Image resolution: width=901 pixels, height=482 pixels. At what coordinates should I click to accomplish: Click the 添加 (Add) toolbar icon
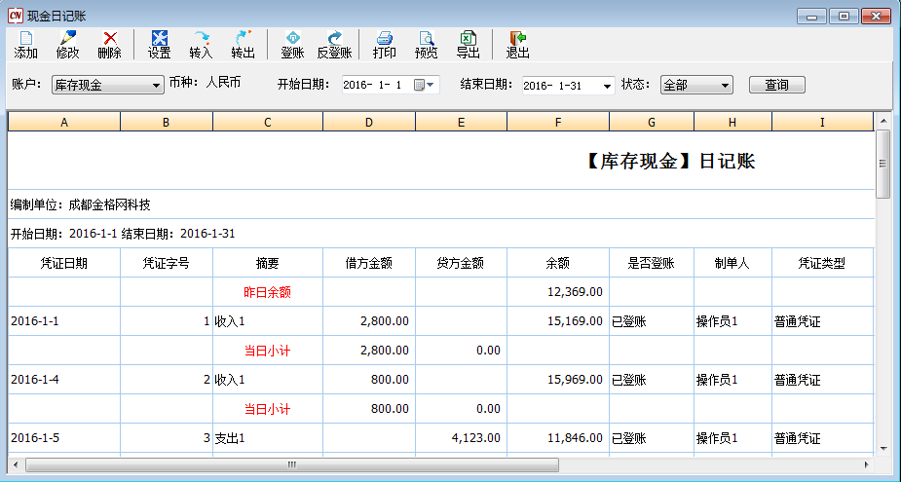(26, 44)
